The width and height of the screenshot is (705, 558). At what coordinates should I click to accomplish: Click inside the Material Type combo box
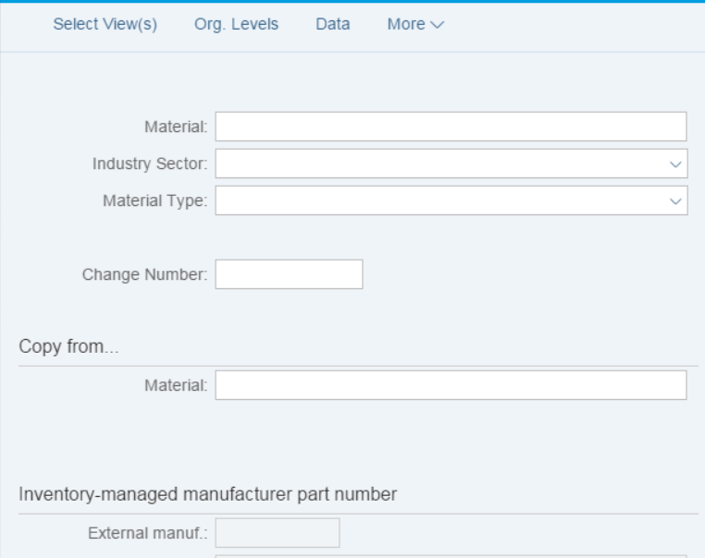coord(451,200)
